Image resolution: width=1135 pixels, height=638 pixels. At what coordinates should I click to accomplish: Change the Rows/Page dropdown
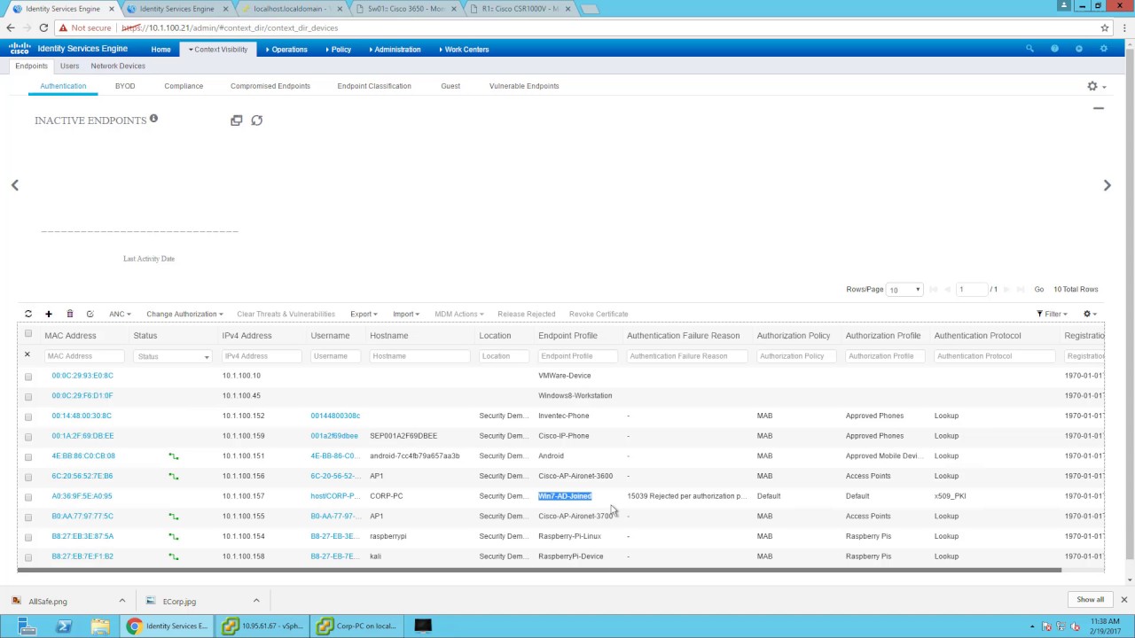905,290
